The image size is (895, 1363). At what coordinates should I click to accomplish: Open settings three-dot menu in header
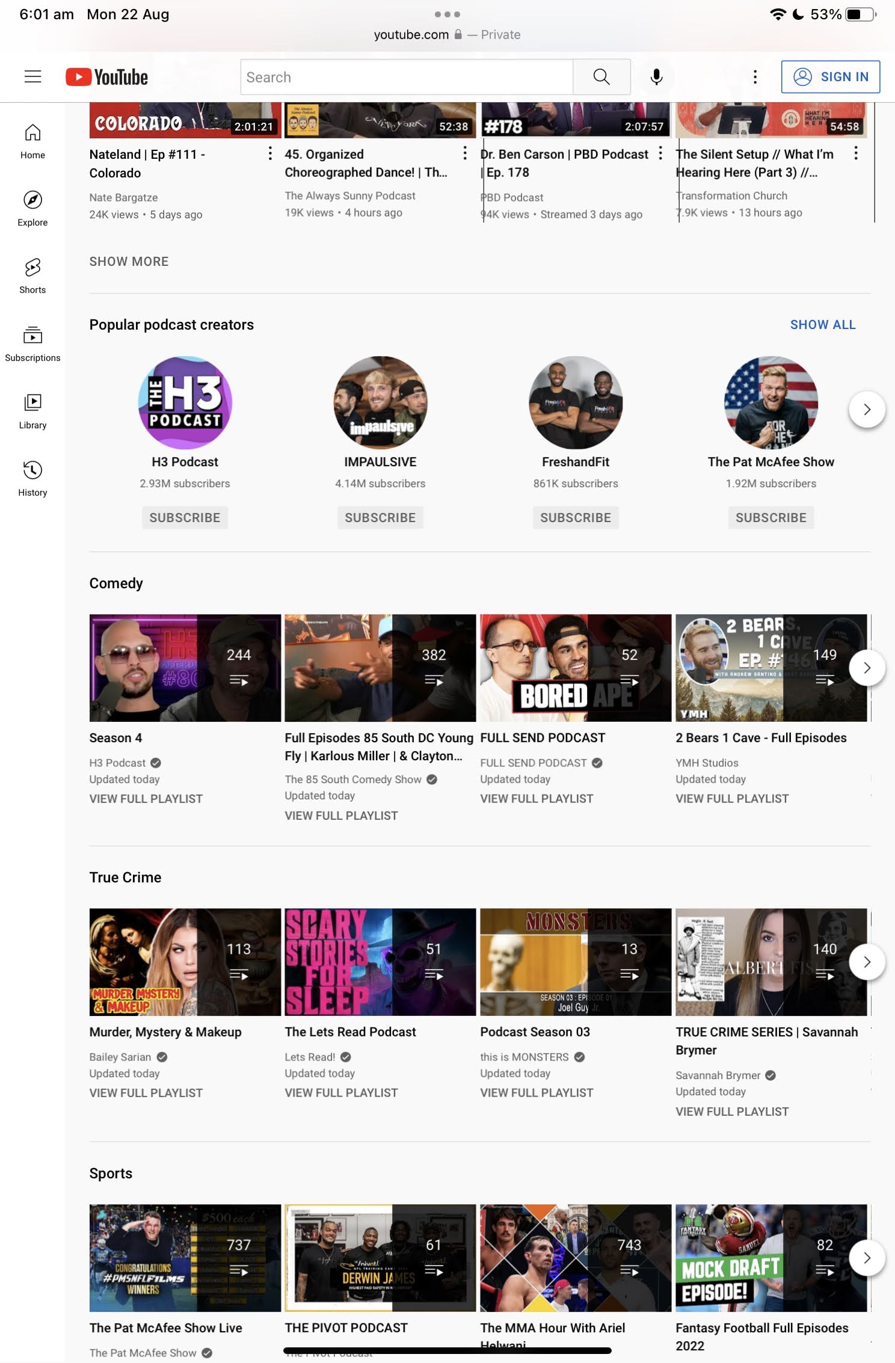755,77
